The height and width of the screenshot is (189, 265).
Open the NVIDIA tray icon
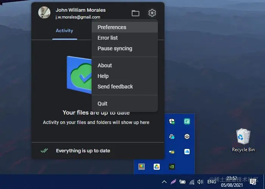click(172, 167)
